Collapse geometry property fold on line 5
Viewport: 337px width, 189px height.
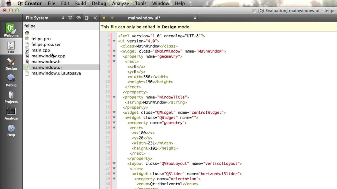pos(114,56)
